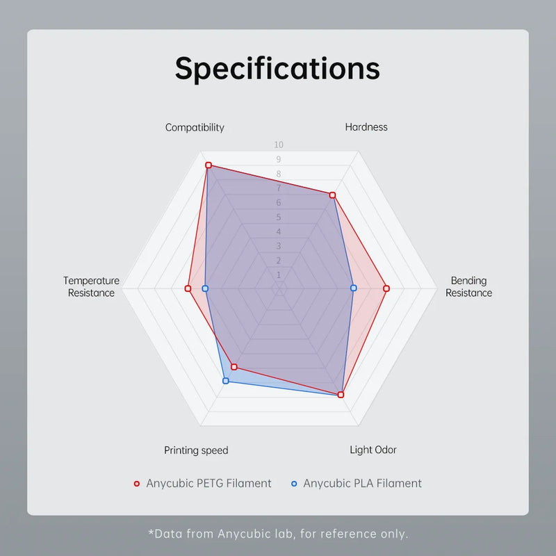This screenshot has width=556, height=556.
Task: Click the Anycubic lab data footnote
Action: 278,534
